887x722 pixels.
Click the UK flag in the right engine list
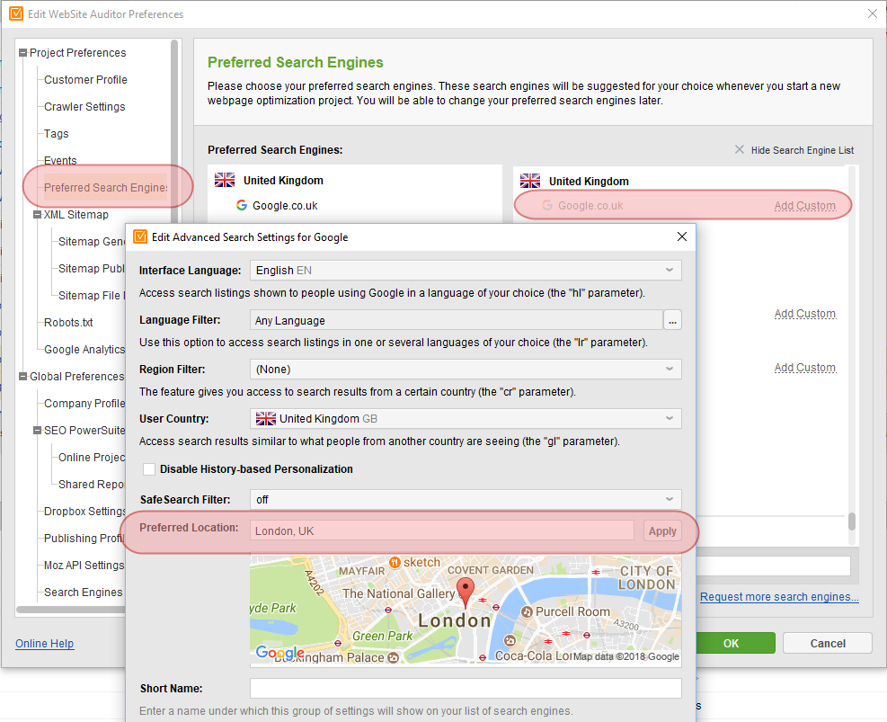tap(530, 181)
